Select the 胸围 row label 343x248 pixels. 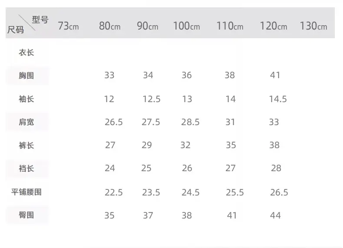tap(26, 76)
